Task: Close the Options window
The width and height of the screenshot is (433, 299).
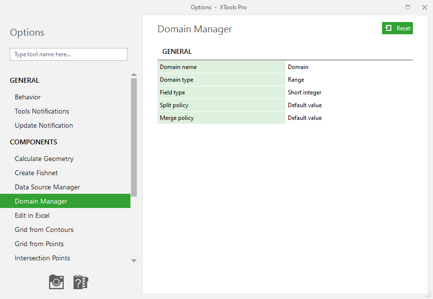Action: pyautogui.click(x=425, y=7)
